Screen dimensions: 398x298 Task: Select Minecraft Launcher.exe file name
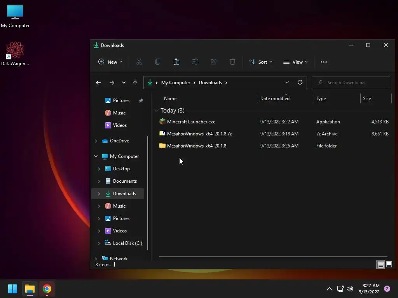coord(191,121)
